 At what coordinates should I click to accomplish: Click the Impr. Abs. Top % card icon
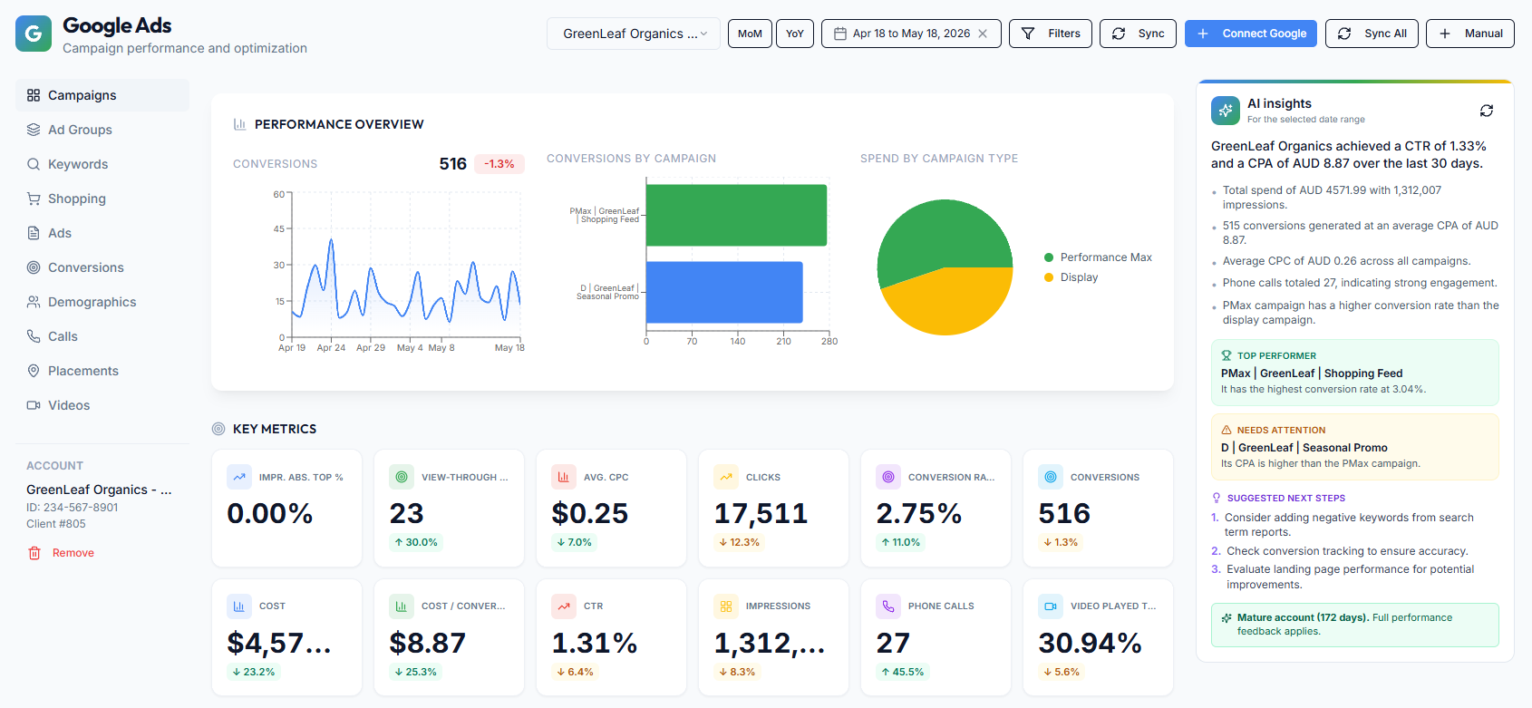[239, 477]
